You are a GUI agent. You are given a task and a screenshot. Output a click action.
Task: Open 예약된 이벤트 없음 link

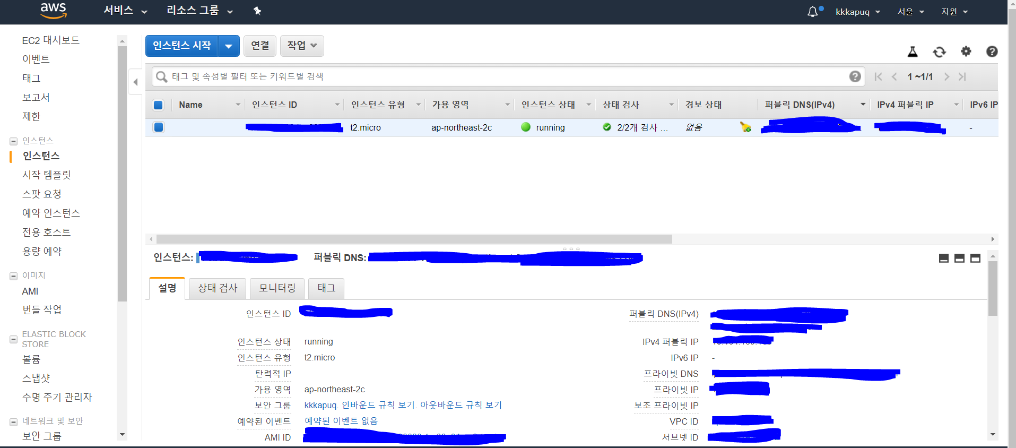click(x=341, y=421)
